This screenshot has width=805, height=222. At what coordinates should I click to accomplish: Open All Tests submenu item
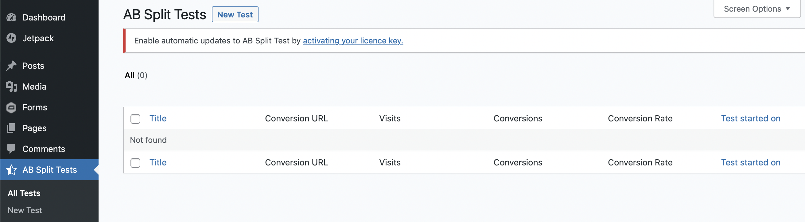coord(24,193)
